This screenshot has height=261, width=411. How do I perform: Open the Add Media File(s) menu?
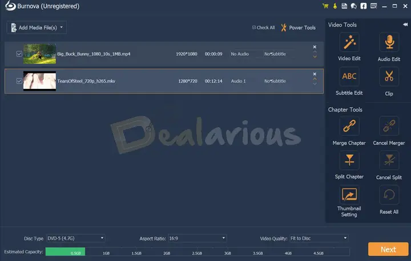[37, 27]
